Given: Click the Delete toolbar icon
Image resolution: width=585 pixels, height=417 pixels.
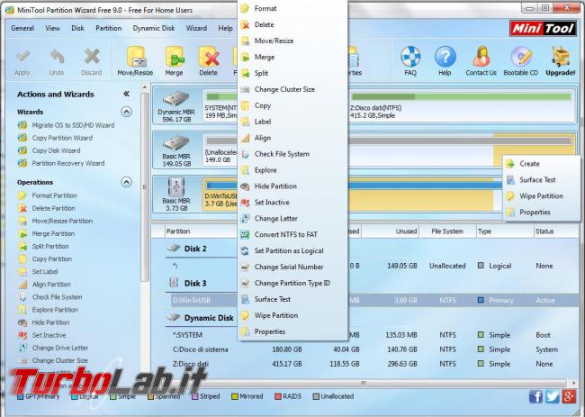Looking at the screenshot, I should 208,61.
